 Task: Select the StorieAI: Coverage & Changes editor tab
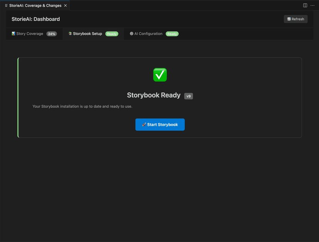pyautogui.click(x=35, y=6)
